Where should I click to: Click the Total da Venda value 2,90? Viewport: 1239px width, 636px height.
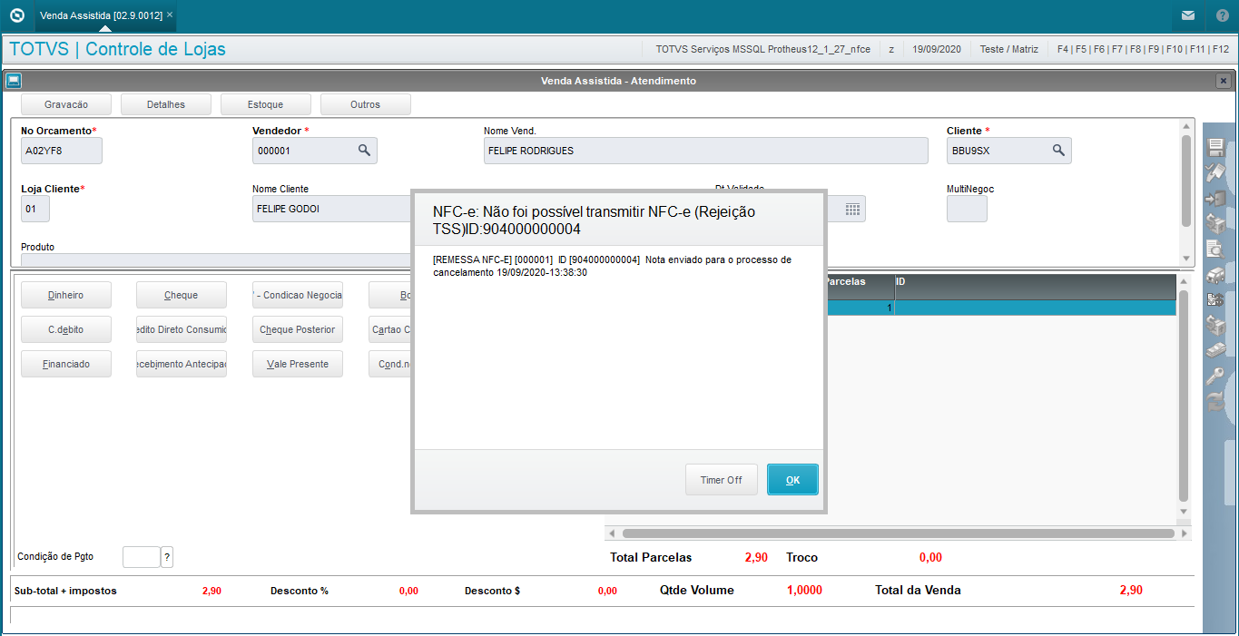pyautogui.click(x=1131, y=590)
